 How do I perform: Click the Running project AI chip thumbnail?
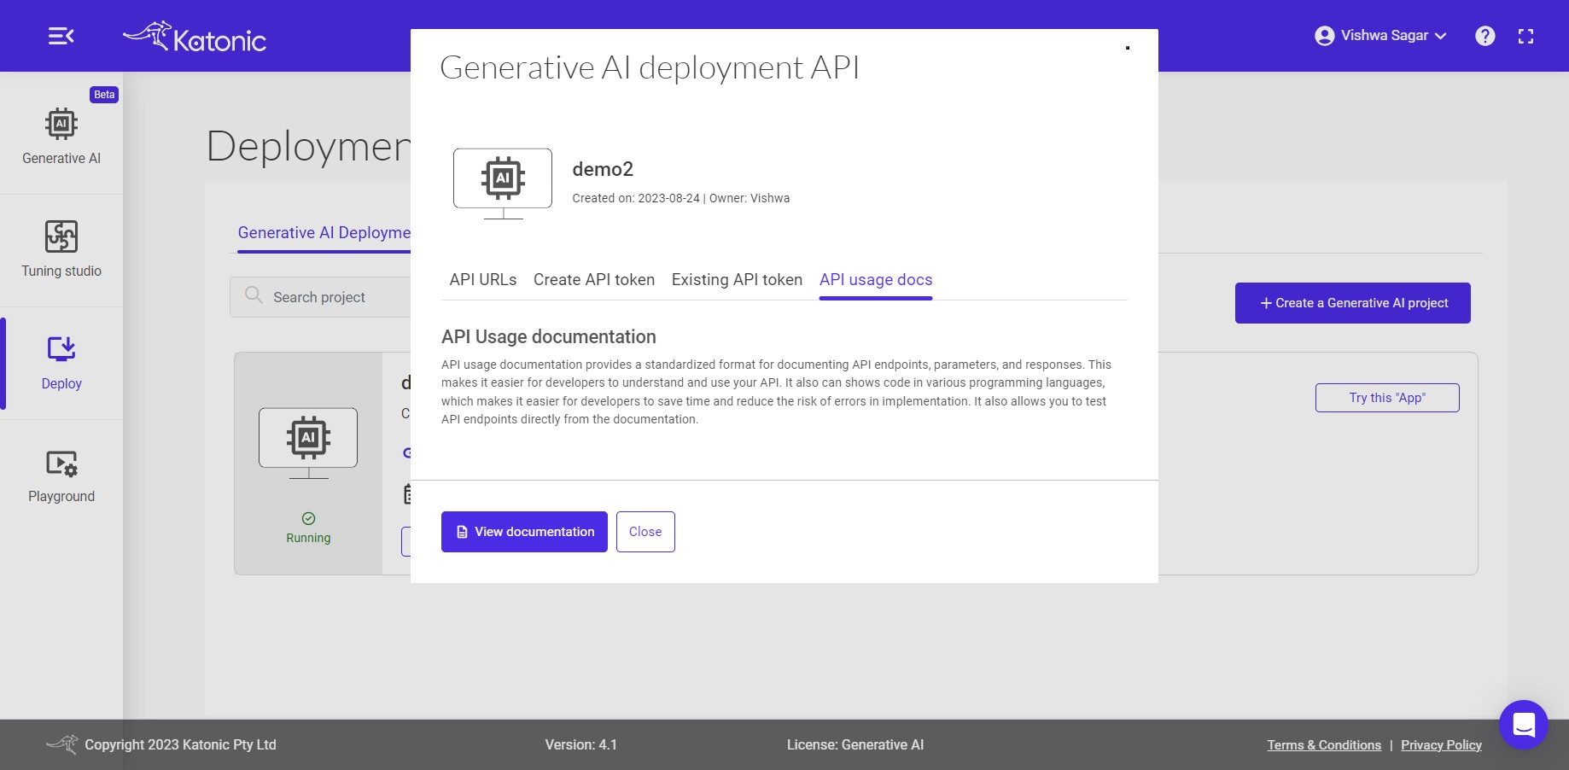pos(308,442)
